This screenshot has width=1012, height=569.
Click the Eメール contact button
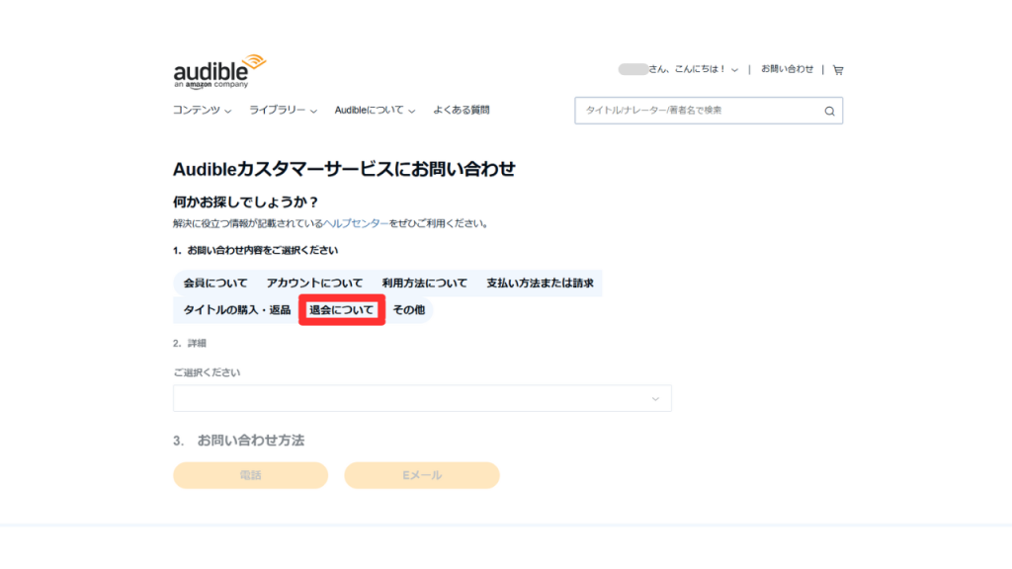coord(422,475)
